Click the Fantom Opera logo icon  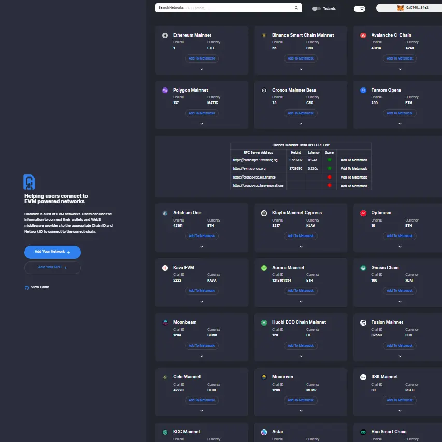click(x=363, y=90)
